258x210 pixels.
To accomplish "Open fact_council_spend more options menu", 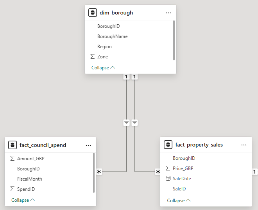I will [x=88, y=145].
